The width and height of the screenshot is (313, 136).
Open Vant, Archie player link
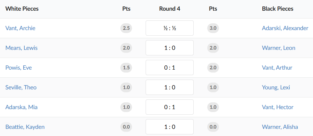(20, 28)
